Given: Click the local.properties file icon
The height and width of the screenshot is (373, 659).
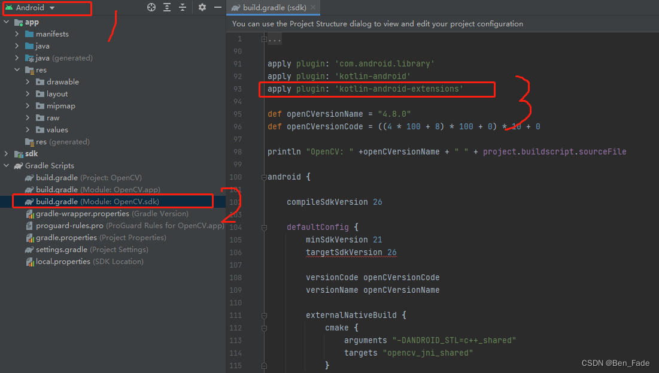Looking at the screenshot, I should coord(30,262).
